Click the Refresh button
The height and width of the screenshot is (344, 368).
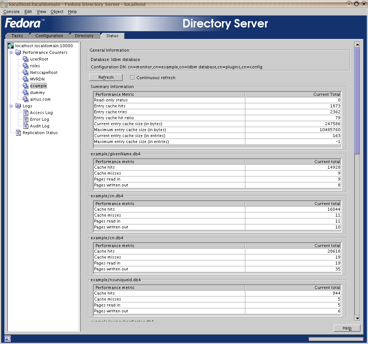pos(106,77)
